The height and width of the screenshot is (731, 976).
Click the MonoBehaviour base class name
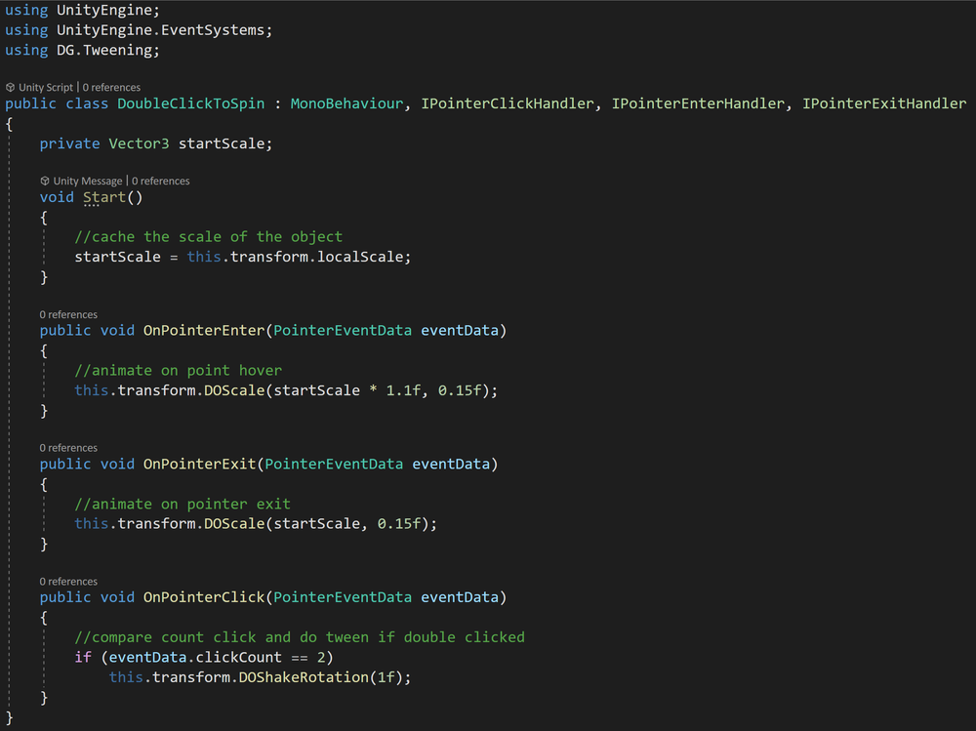coord(346,102)
